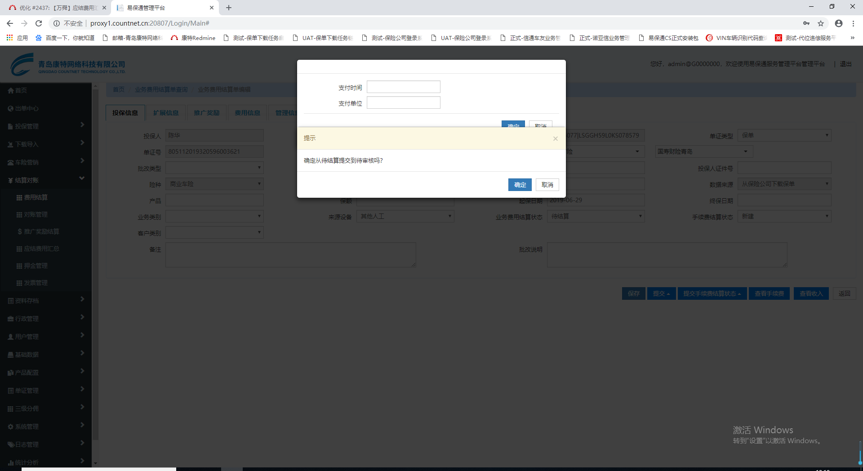
Task: Click the 查看收入 button
Action: (811, 293)
